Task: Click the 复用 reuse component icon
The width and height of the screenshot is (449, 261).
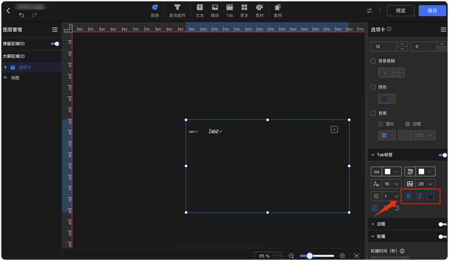Action: pos(277,11)
